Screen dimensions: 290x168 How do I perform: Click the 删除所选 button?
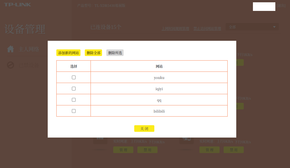115,53
